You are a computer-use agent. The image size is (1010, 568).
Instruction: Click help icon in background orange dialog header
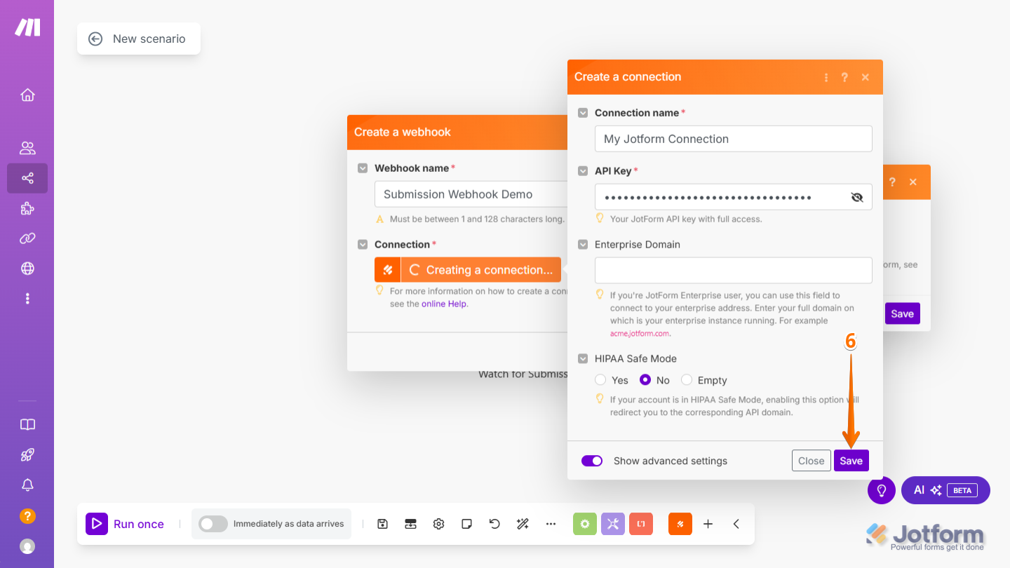(892, 182)
